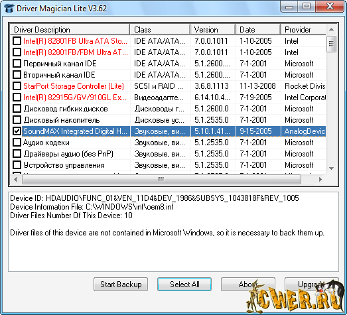The height and width of the screenshot is (315, 347).
Task: Select the StarPort Storage Controller (Lite) row text
Action: pyautogui.click(x=74, y=86)
